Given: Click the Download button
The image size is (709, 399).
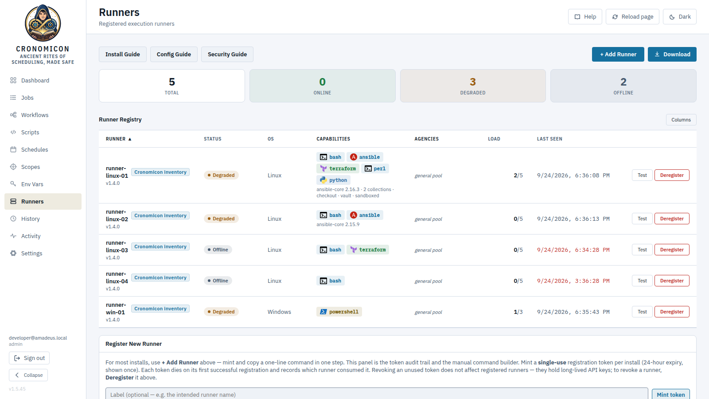Looking at the screenshot, I should coord(672,54).
